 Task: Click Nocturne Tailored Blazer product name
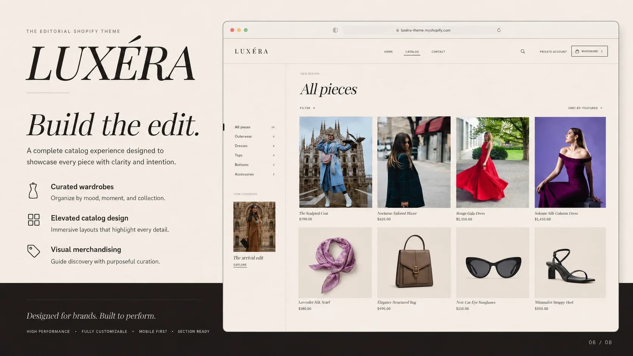pyautogui.click(x=397, y=214)
